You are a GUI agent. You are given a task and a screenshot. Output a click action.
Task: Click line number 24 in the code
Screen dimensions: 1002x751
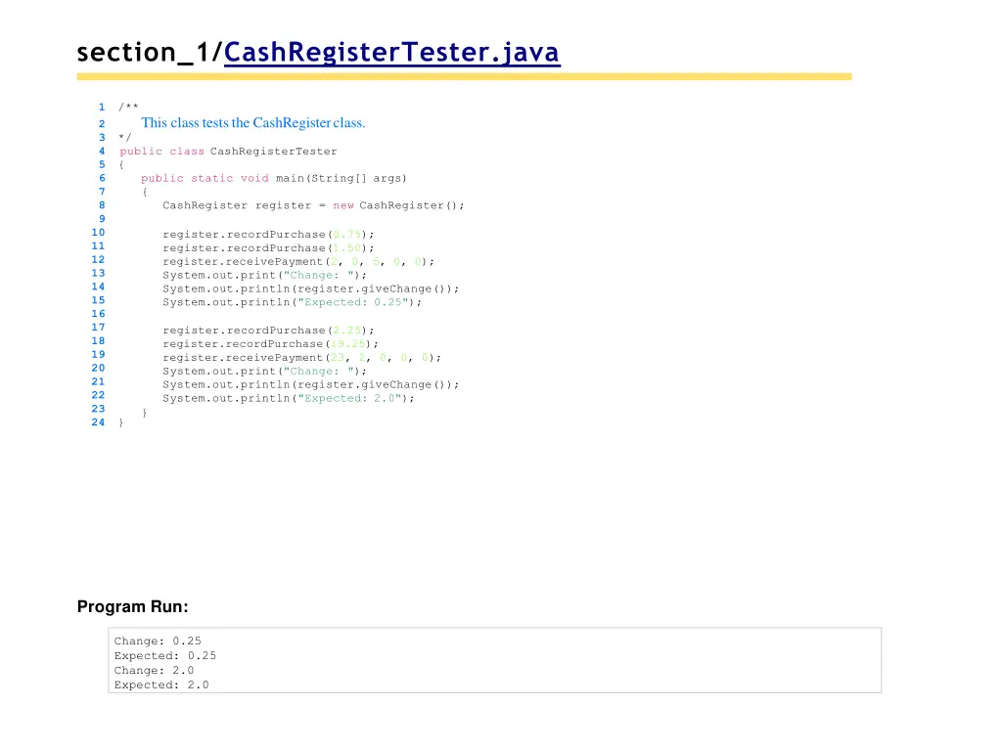coord(98,422)
